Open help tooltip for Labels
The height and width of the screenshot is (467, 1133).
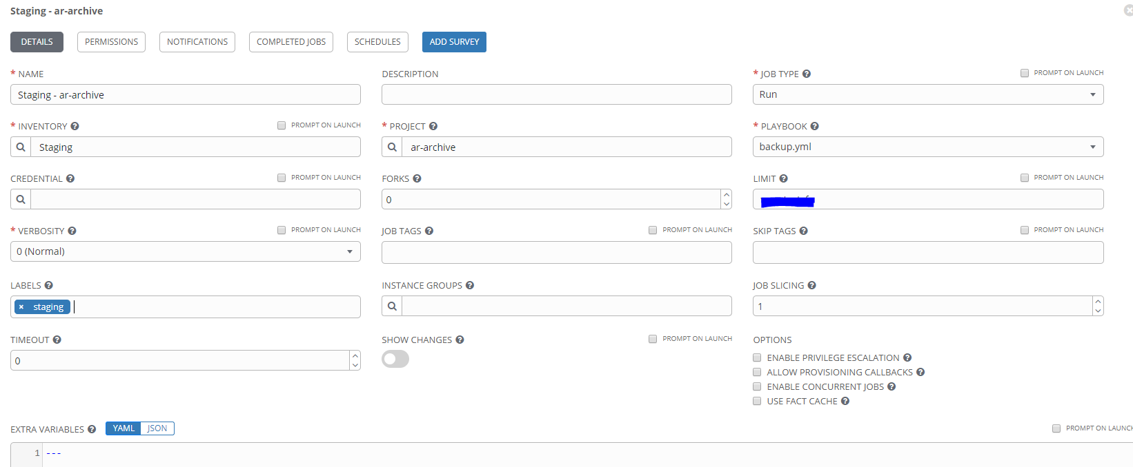pos(49,285)
